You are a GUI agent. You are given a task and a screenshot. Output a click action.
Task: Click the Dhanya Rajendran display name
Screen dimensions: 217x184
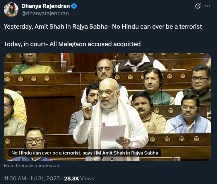click(45, 6)
